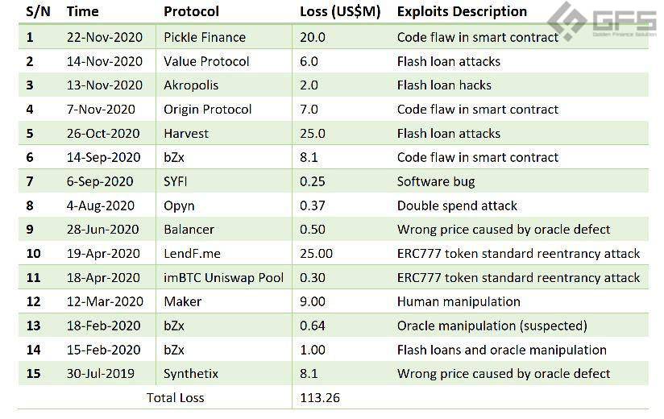Click the Loss (US$M) column header
664x419 pixels.
pyautogui.click(x=340, y=11)
